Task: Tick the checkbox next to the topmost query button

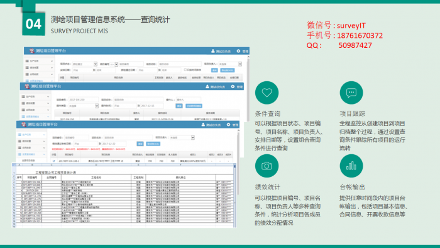Action: 185,70
